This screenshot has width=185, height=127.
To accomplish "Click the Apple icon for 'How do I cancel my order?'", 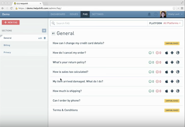I will [167, 53].
